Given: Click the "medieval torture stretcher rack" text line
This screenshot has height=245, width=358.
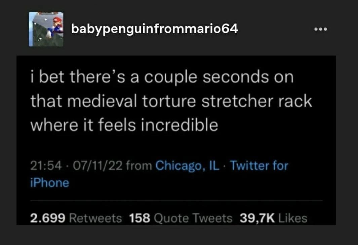Looking at the screenshot, I should (x=171, y=101).
